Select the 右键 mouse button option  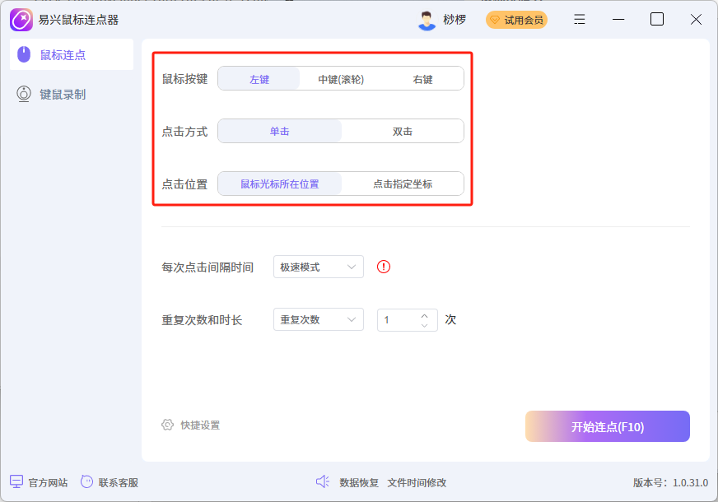tap(422, 78)
